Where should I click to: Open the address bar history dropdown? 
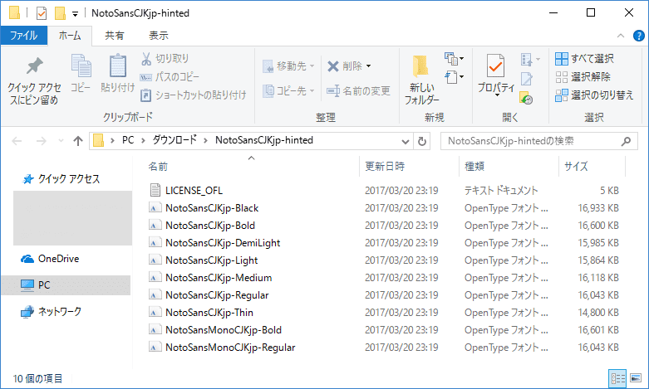[x=406, y=142]
